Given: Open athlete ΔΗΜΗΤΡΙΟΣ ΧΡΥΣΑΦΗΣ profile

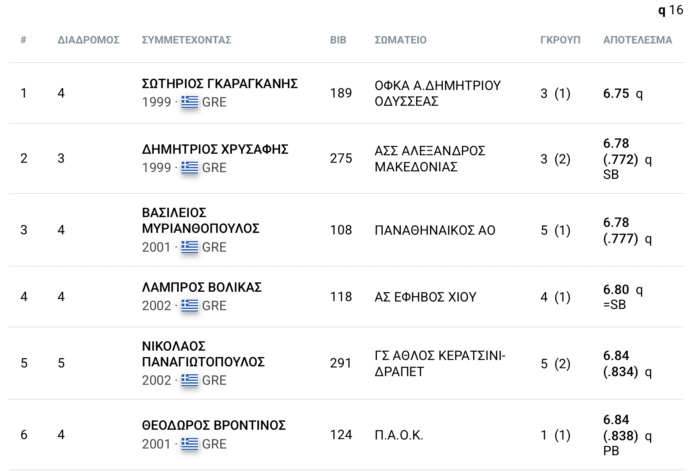Looking at the screenshot, I should (215, 149).
